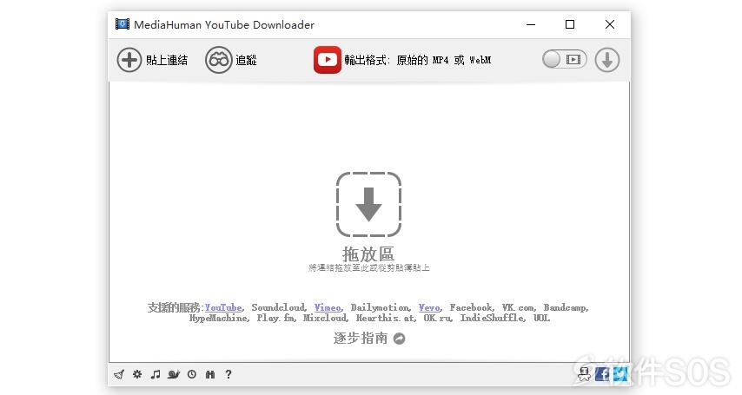Click the music note icon in status bar
742x395 pixels.
(156, 375)
